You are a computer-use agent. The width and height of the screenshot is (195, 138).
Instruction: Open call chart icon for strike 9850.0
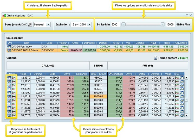pos(9,81)
